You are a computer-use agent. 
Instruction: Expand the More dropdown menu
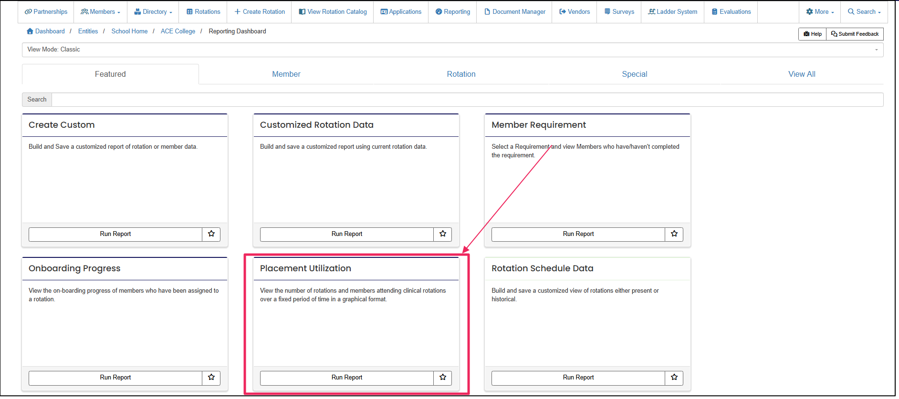tap(820, 11)
